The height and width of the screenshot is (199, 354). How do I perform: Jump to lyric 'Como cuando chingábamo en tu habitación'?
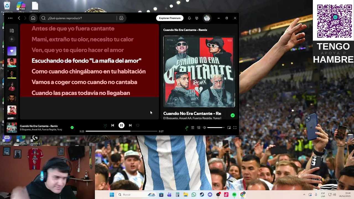[88, 71]
